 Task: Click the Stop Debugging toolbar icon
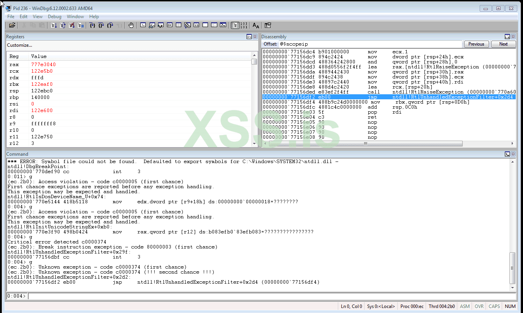pyautogui.click(x=72, y=25)
